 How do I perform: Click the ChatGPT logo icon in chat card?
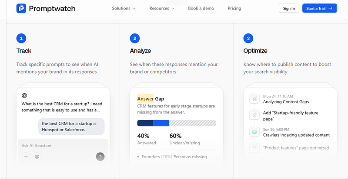[24, 96]
